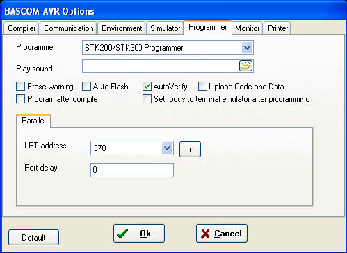Browse for a sound file with the folder icon
This screenshot has height=253, width=347.
tap(245, 66)
